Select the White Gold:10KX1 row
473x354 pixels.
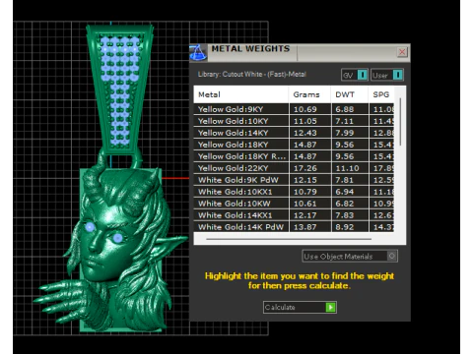coord(294,192)
